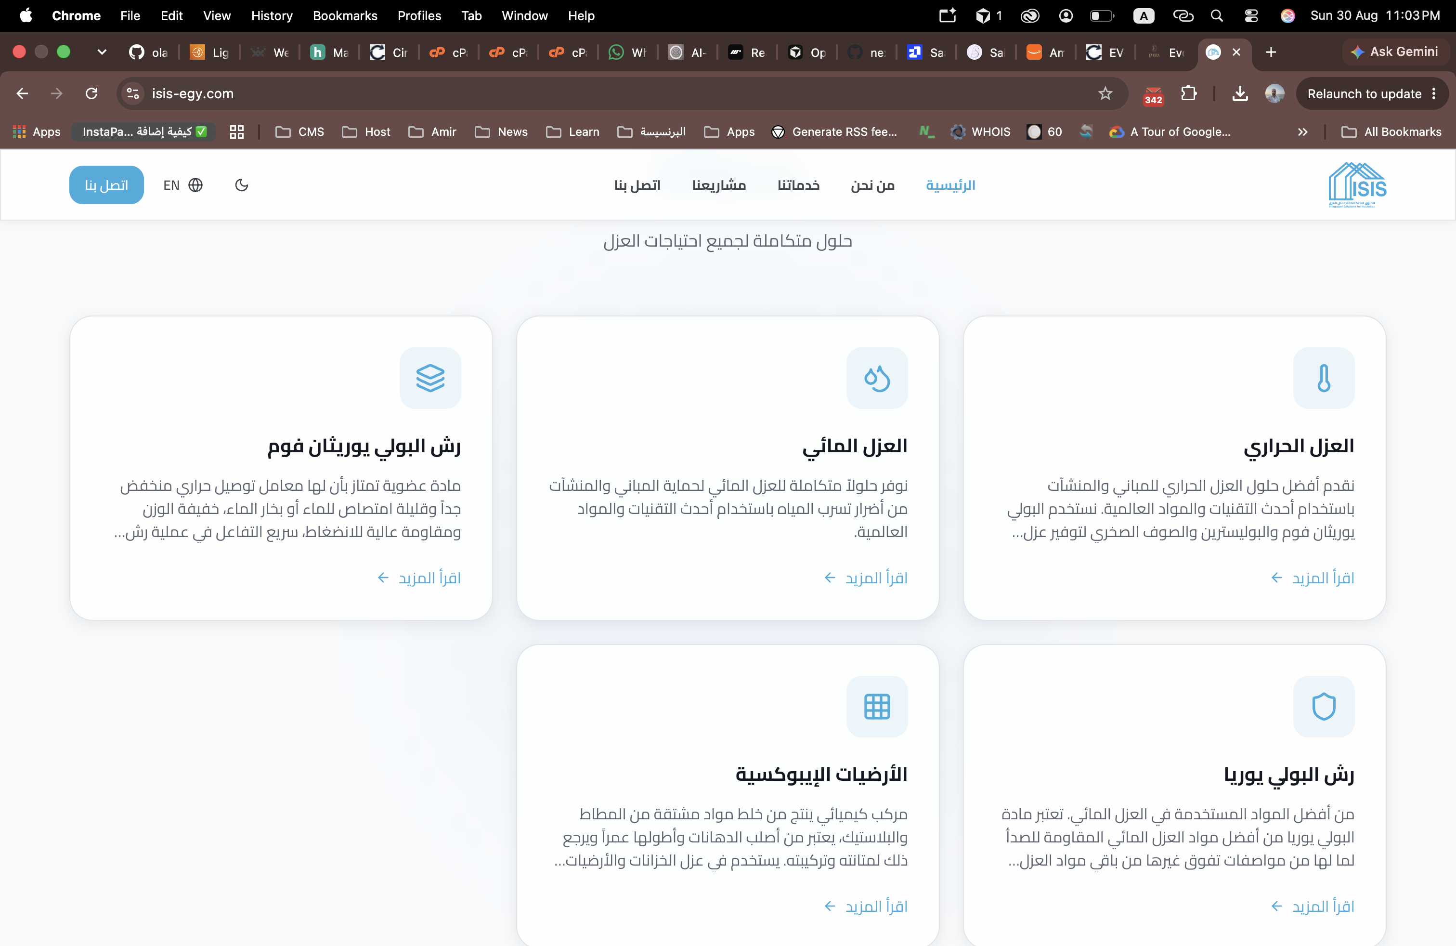
Task: Expand tab search dropdown arrow
Action: pyautogui.click(x=102, y=52)
